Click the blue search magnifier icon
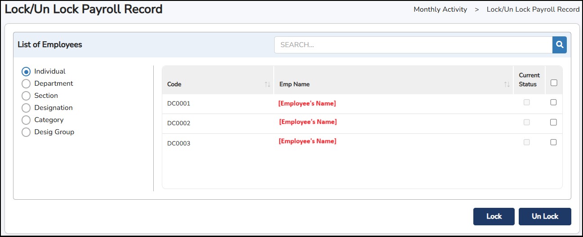583x237 pixels. pos(559,45)
